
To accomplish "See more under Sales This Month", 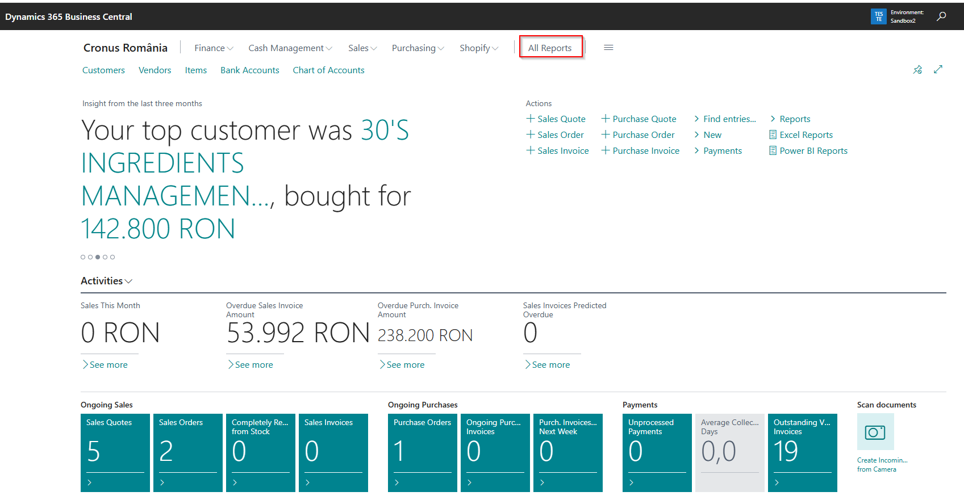I will coord(105,364).
